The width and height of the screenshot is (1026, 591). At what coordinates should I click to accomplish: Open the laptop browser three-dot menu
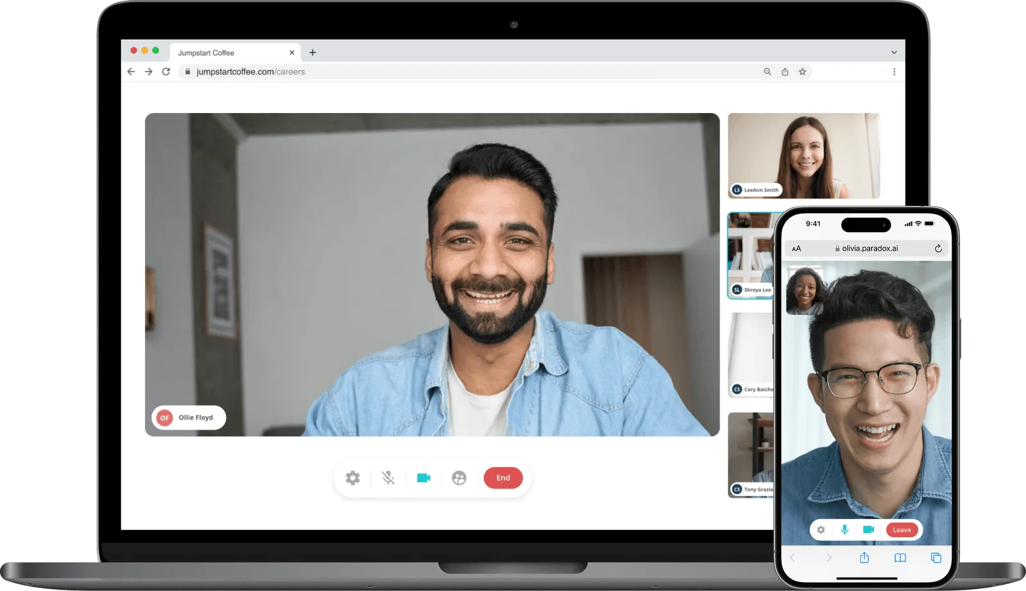[894, 72]
